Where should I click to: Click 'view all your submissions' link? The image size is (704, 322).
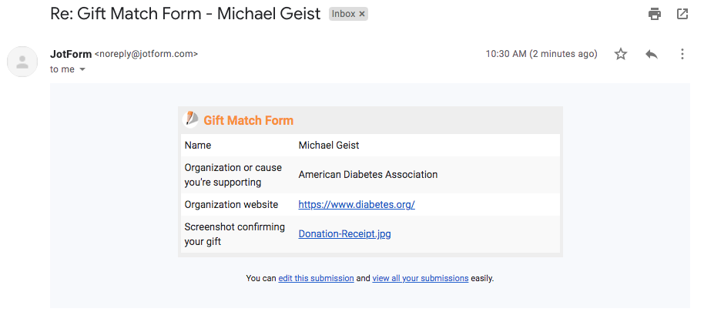(420, 278)
